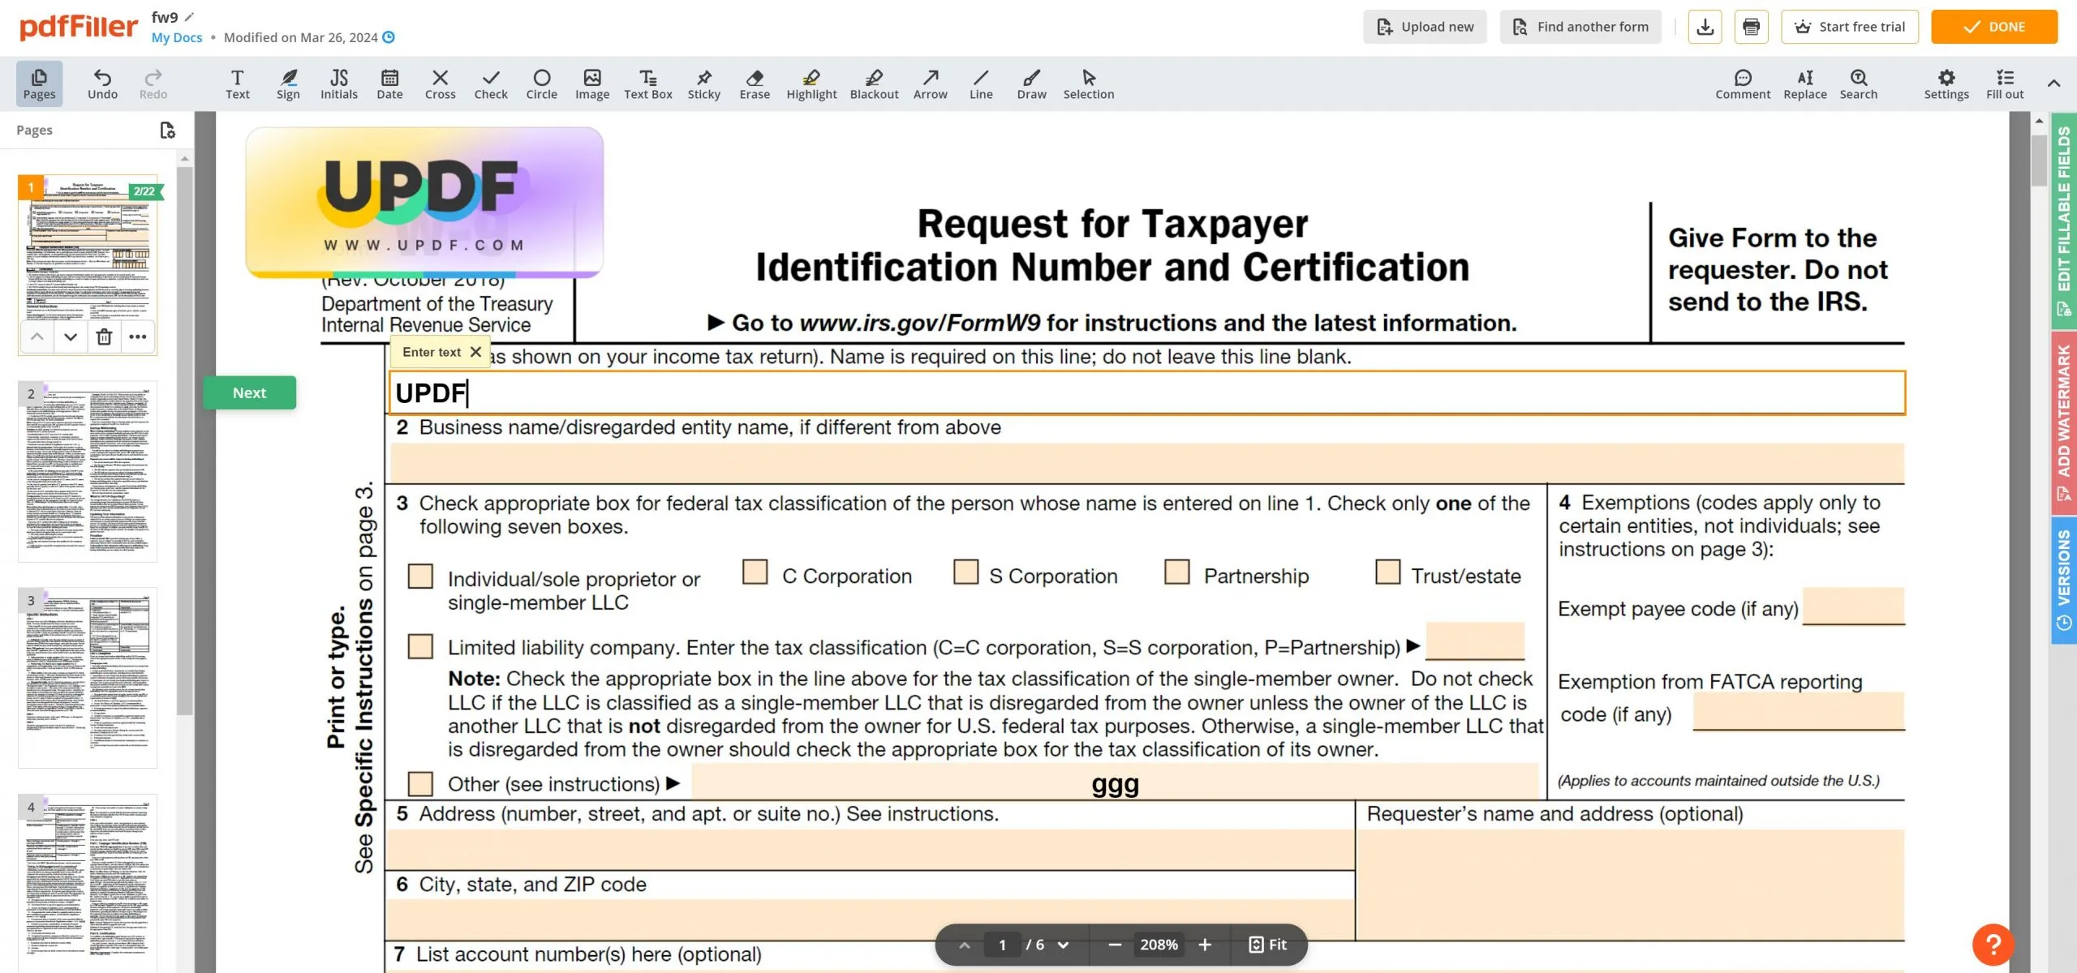Switch to the VERSIONS sidebar tab
Screen dimensions: 2077x973
[2063, 568]
